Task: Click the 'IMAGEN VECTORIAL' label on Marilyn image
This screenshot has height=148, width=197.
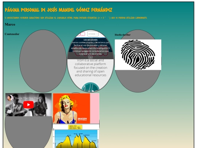Action: tap(82, 119)
